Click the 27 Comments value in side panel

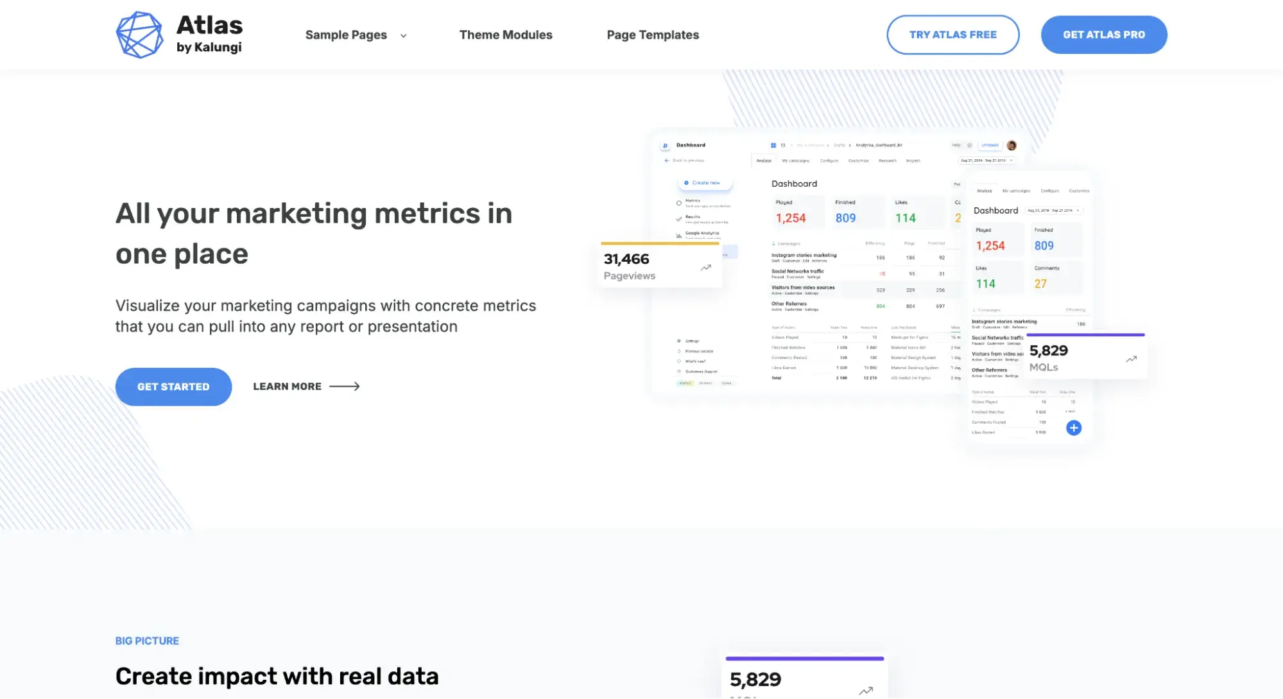1040,284
